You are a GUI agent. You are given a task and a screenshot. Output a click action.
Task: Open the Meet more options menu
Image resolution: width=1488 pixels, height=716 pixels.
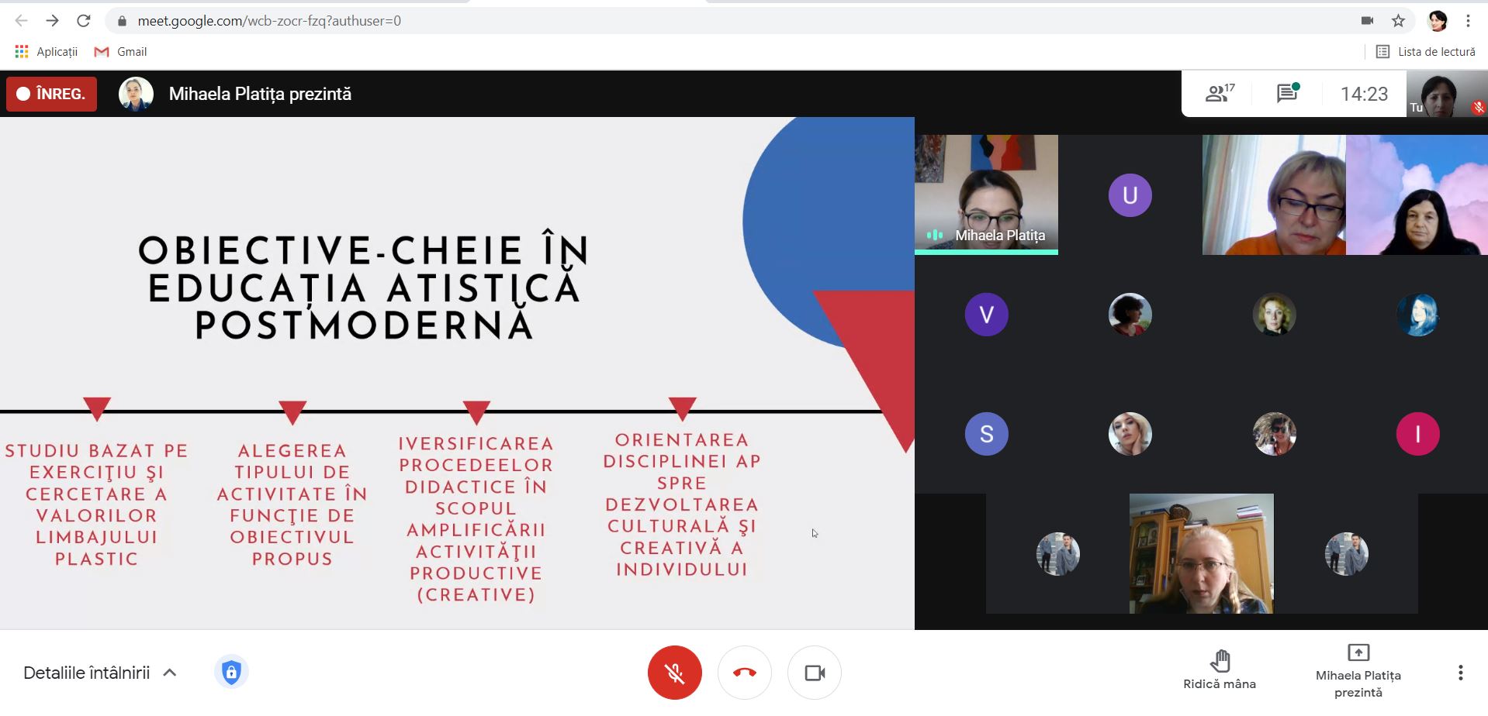(1460, 673)
